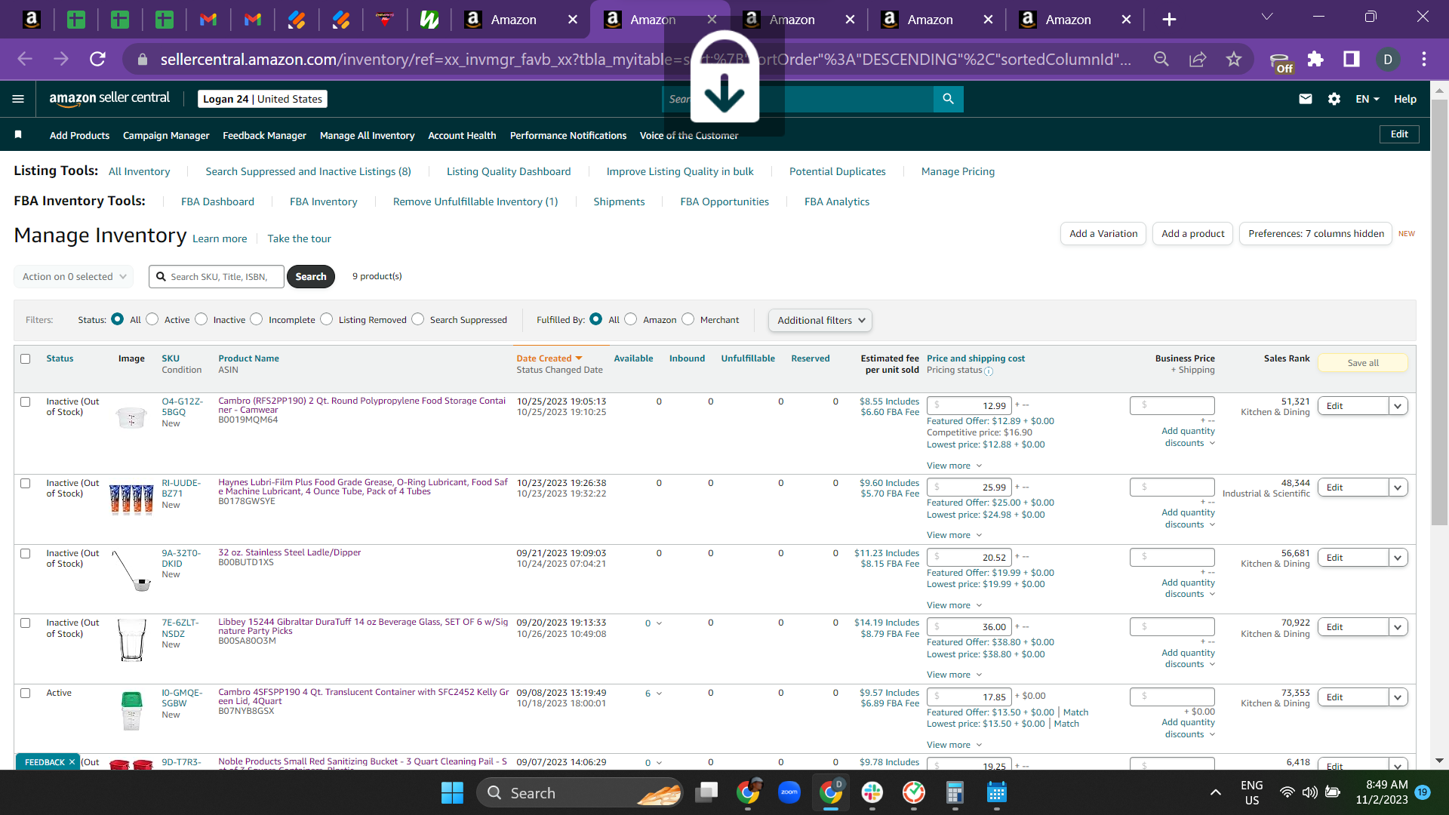Open the browser zoom magnifier icon
Image resolution: width=1449 pixels, height=815 pixels.
1161,59
